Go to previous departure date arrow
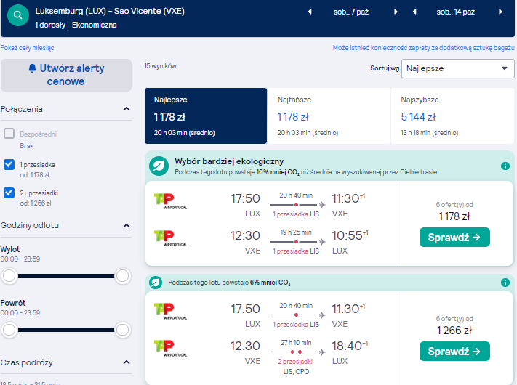 pos(310,12)
